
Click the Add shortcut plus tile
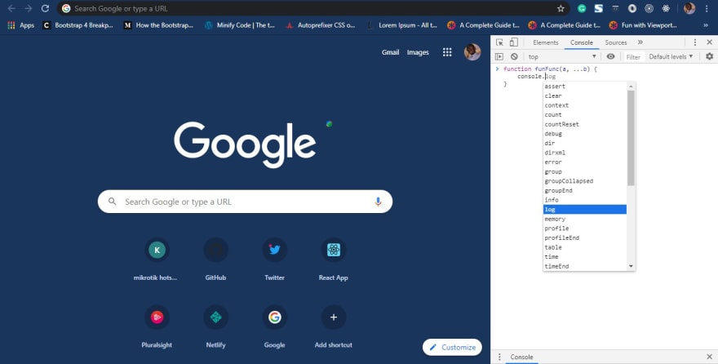pyautogui.click(x=334, y=326)
